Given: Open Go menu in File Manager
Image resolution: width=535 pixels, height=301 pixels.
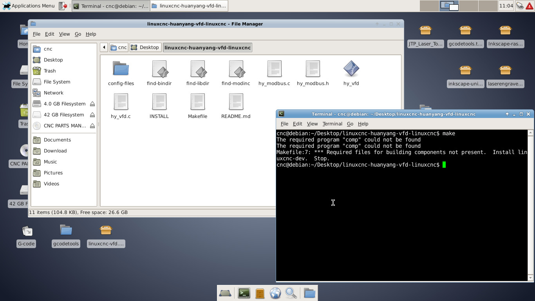Looking at the screenshot, I should pyautogui.click(x=78, y=34).
